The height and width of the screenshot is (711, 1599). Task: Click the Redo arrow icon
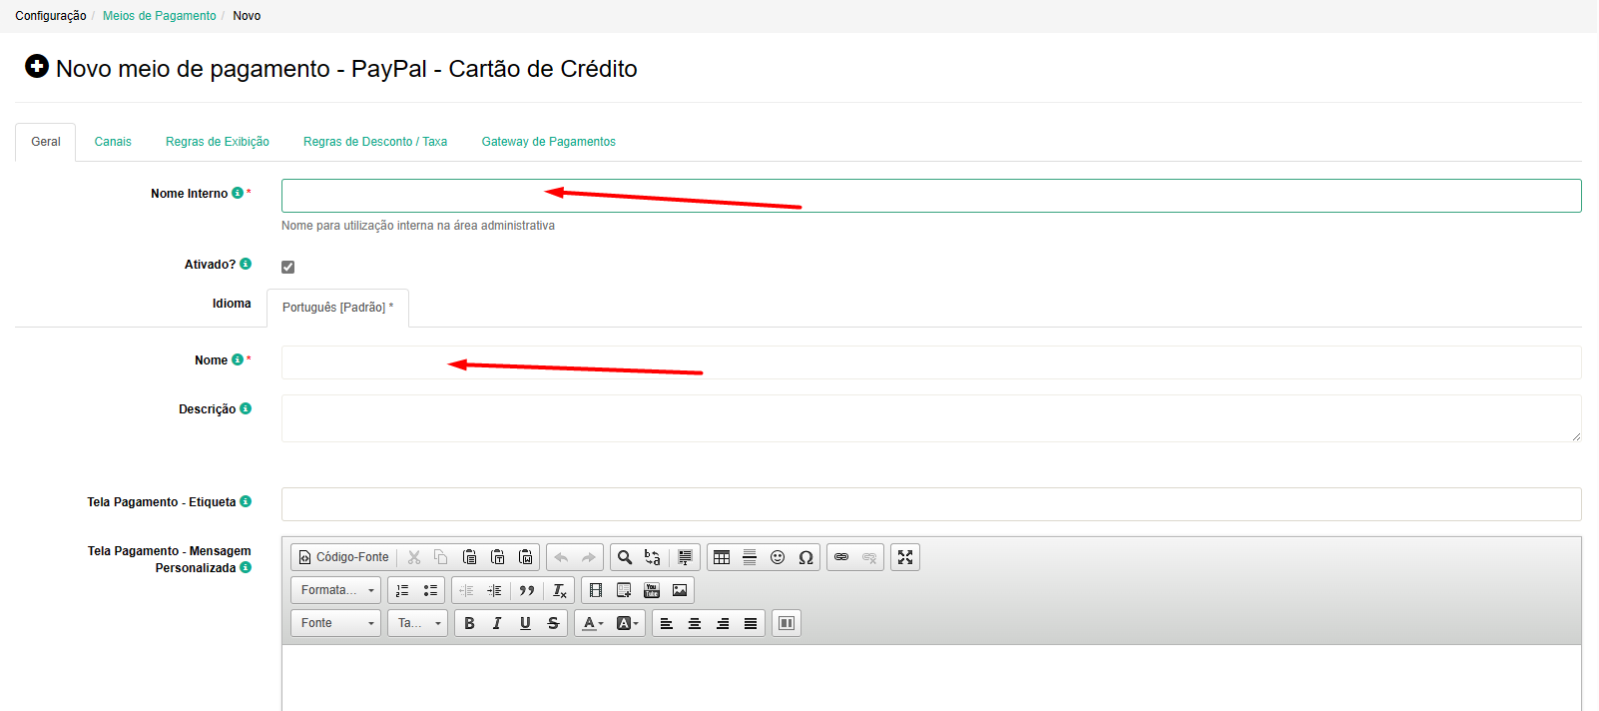pos(589,557)
